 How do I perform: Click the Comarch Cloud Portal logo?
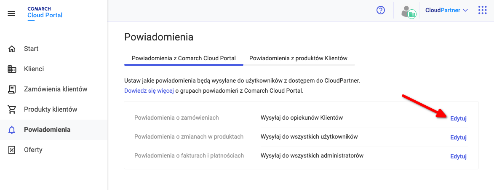45,13
